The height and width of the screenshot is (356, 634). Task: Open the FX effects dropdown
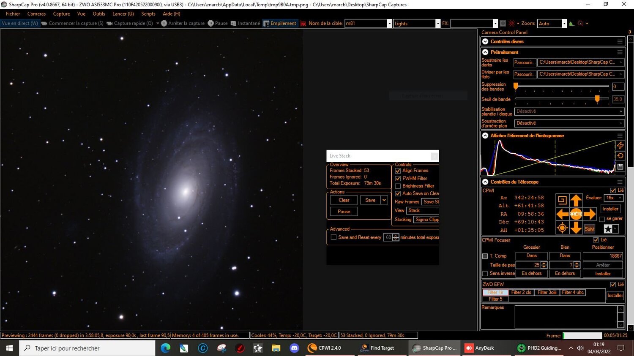495,24
